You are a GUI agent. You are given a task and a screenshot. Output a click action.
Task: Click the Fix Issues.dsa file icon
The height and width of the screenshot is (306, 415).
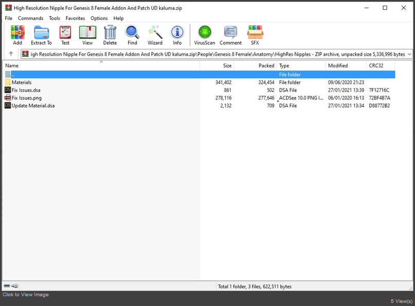pos(8,90)
